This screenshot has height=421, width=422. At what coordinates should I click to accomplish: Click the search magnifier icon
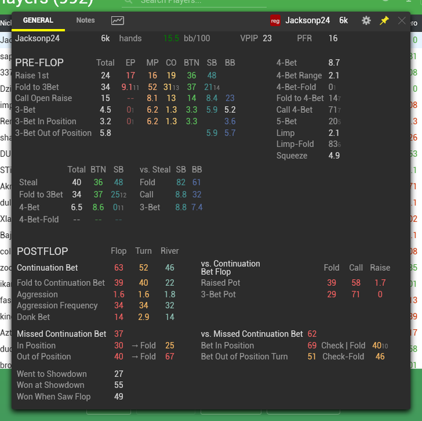click(x=128, y=2)
